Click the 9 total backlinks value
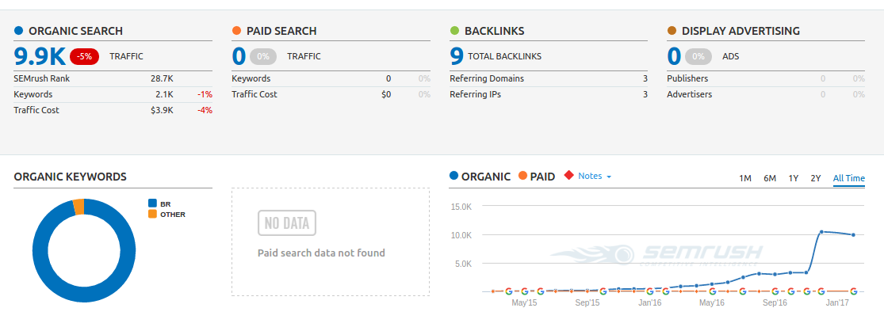Image resolution: width=884 pixels, height=327 pixels. tap(457, 56)
